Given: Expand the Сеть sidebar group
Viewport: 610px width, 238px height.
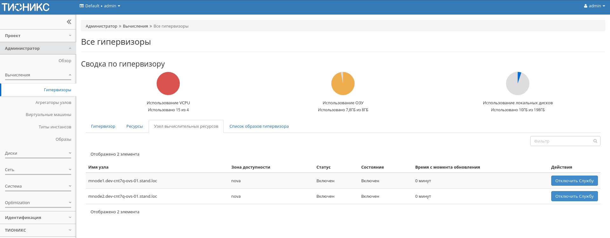Looking at the screenshot, I should point(38,170).
